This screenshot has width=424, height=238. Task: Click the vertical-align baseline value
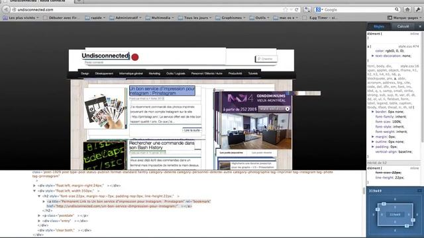(405, 151)
